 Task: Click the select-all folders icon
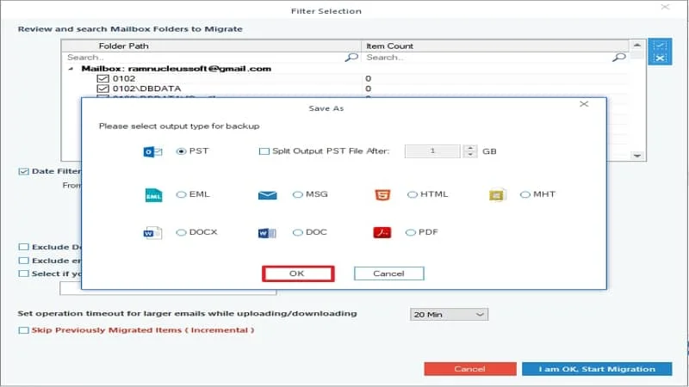pyautogui.click(x=660, y=46)
